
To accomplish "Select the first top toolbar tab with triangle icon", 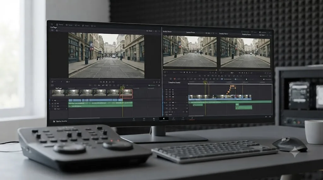I will coord(60,25).
